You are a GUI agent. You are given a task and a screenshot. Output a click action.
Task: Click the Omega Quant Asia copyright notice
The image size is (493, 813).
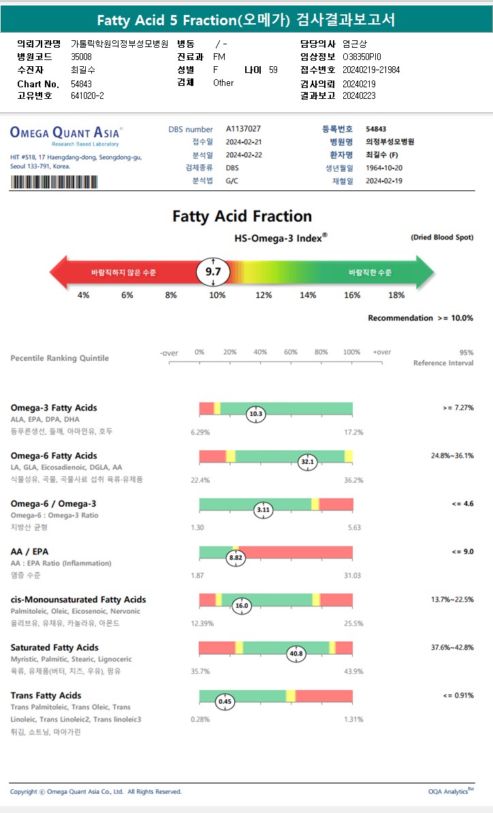pos(96,792)
